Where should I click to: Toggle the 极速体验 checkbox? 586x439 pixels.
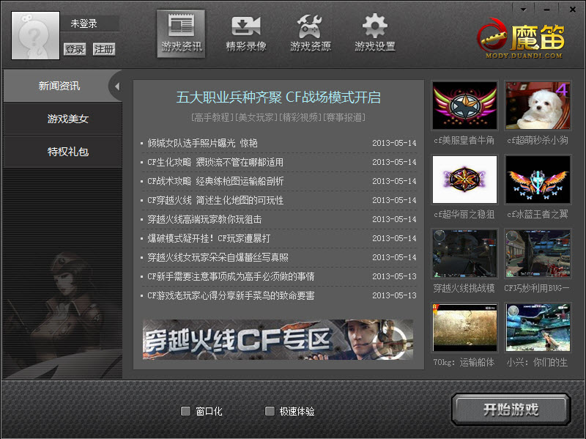coord(270,411)
